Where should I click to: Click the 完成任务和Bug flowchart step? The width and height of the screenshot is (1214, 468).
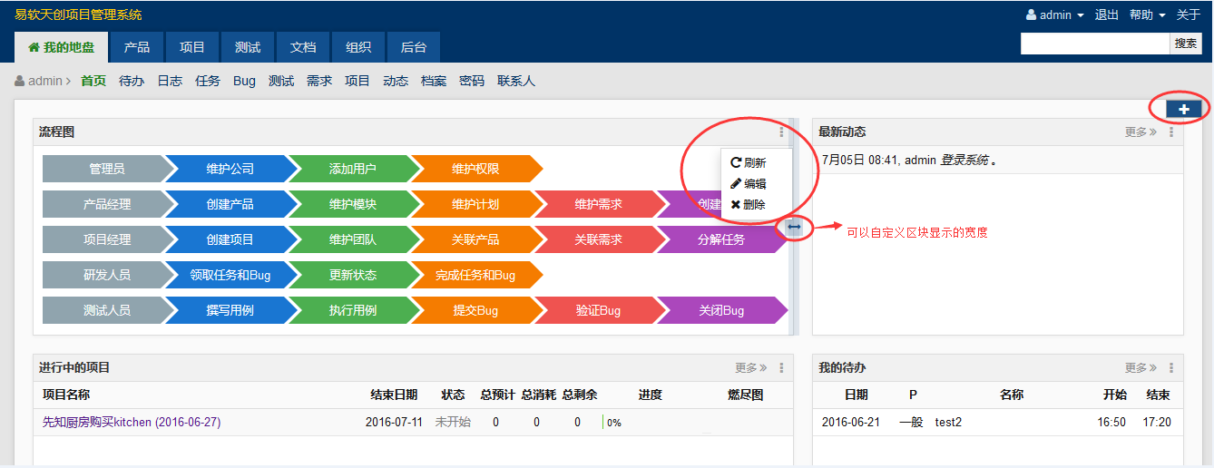tap(475, 275)
